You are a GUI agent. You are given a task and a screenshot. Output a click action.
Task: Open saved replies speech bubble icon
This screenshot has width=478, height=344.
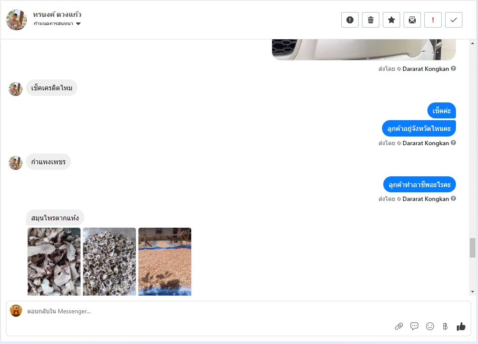coord(414,326)
